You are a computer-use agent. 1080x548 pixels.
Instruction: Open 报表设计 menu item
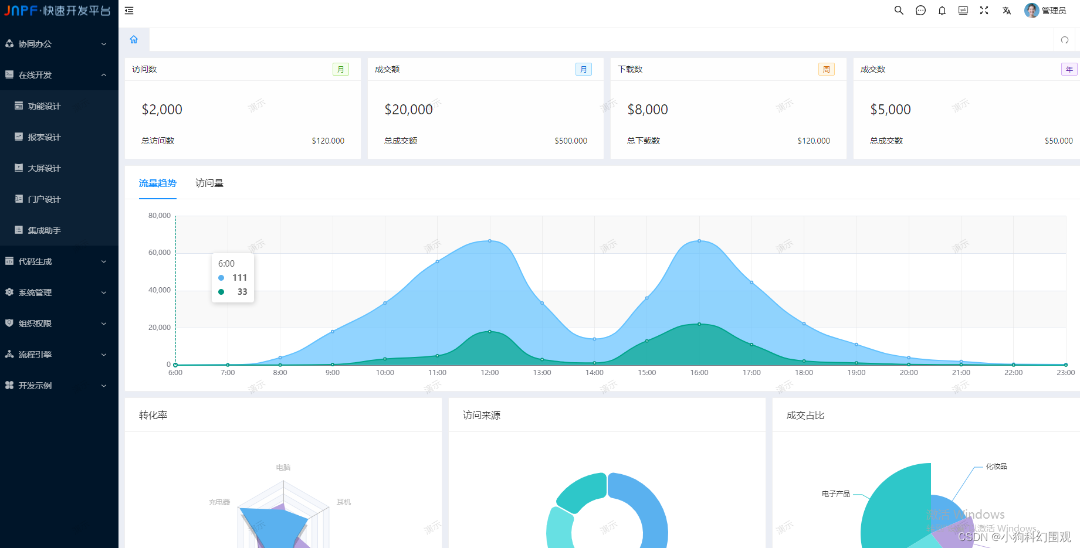[x=59, y=137]
